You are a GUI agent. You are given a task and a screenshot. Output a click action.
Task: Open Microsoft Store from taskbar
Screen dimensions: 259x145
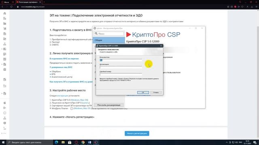(70, 142)
